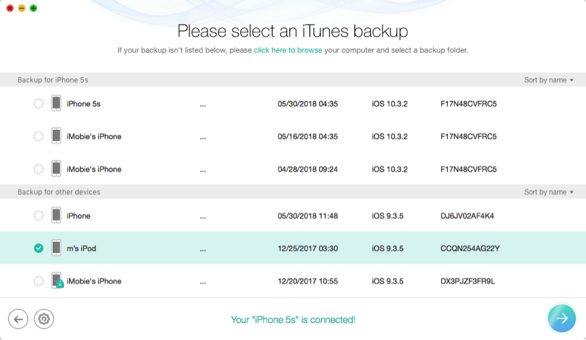Image resolution: width=586 pixels, height=340 pixels.
Task: Select the iPhone 5s backup radio button
Action: pyautogui.click(x=38, y=104)
